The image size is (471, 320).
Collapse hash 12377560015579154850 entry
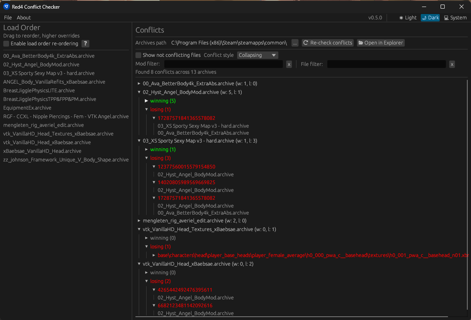tap(154, 167)
